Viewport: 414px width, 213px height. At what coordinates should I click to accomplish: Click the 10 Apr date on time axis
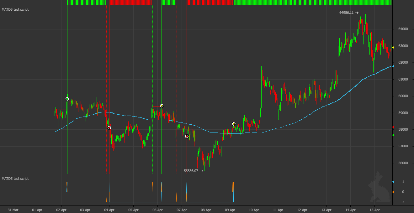[254, 210]
